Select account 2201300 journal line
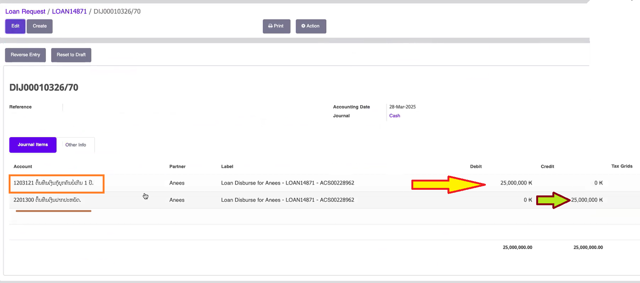Screen dimensions: 640x283 point(47,200)
